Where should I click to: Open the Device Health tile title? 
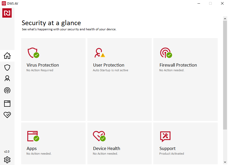coord(107,148)
